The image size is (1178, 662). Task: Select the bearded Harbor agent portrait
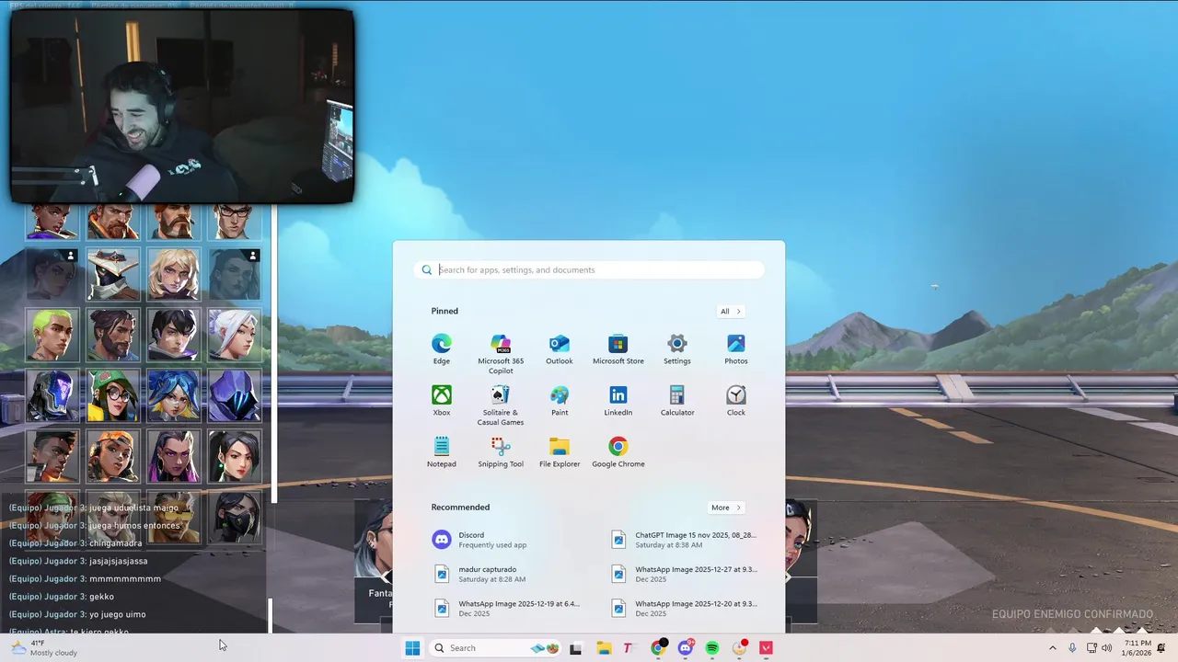pos(113,335)
